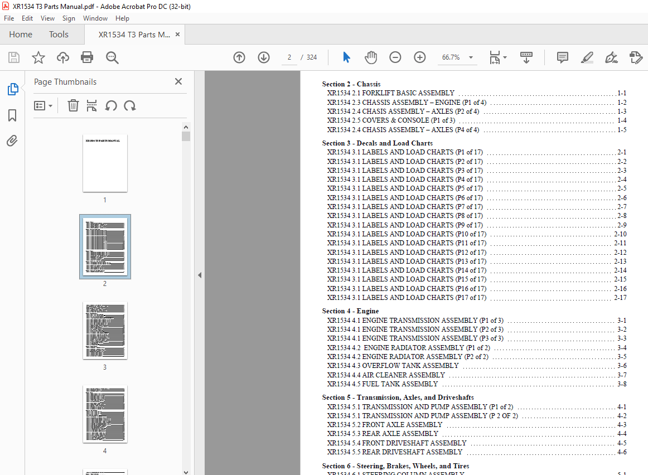
Task: Toggle the Page Thumbnails sidebar panel
Action: tap(12, 89)
